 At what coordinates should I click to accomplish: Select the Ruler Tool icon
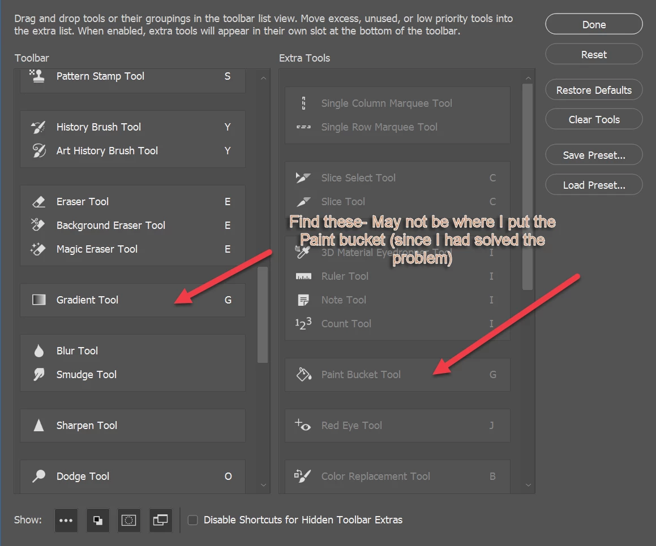(304, 276)
